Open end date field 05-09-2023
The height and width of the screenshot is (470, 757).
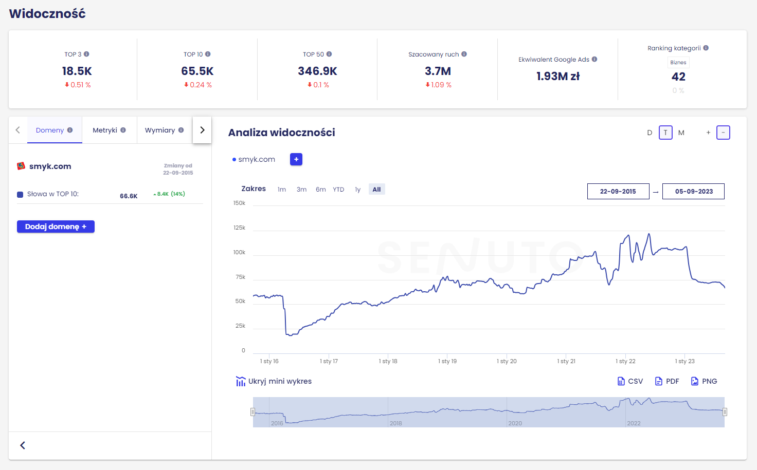pyautogui.click(x=693, y=191)
